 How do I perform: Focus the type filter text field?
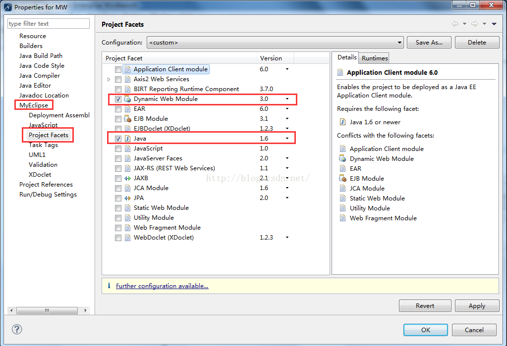click(x=49, y=24)
